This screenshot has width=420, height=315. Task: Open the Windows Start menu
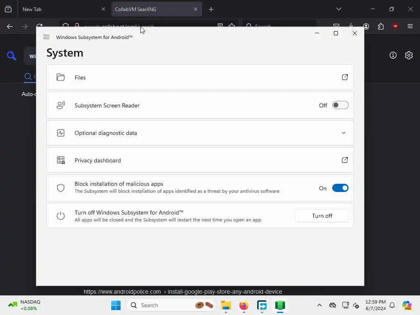[116, 305]
